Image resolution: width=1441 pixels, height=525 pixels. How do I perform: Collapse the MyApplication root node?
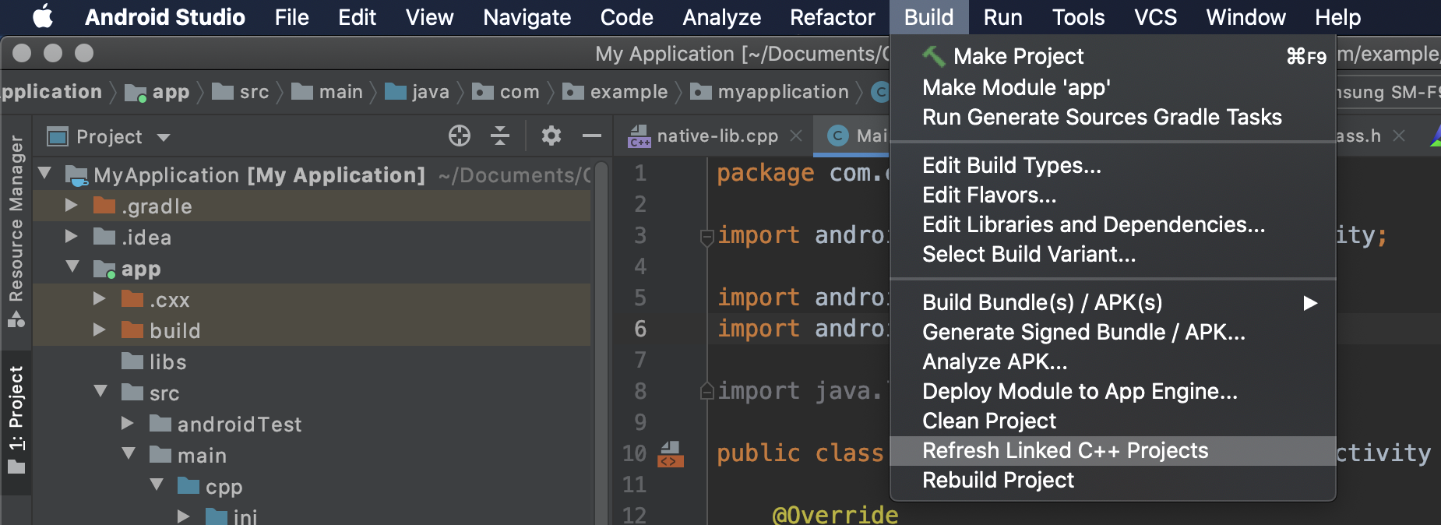[x=45, y=174]
